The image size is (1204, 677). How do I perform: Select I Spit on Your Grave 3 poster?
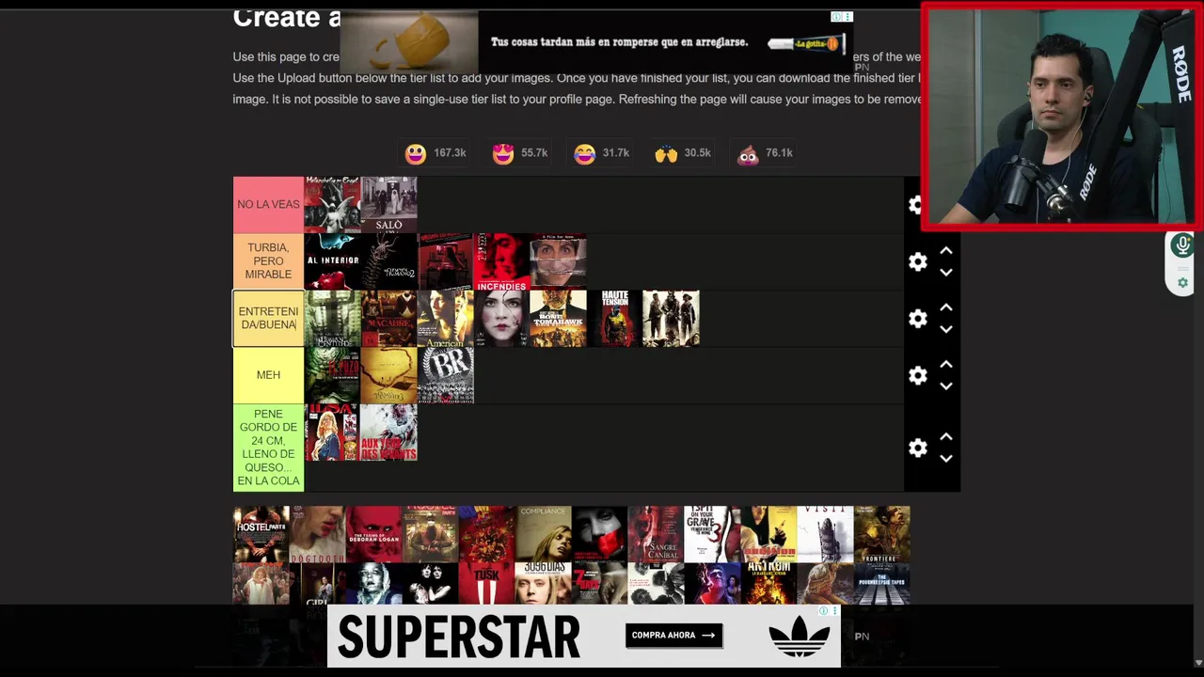pyautogui.click(x=713, y=534)
